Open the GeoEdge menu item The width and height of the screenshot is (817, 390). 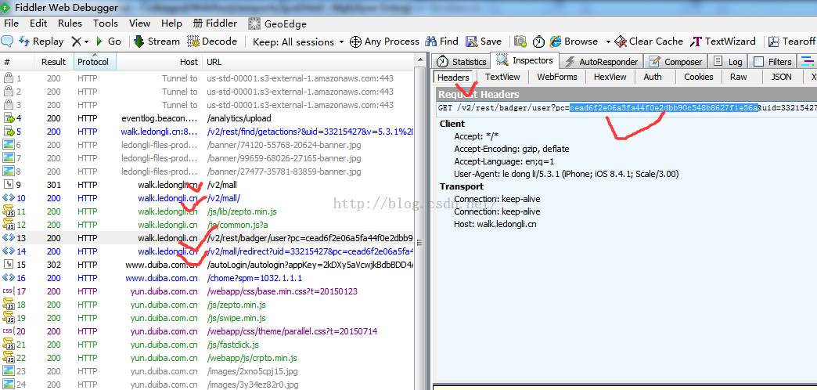pyautogui.click(x=277, y=24)
